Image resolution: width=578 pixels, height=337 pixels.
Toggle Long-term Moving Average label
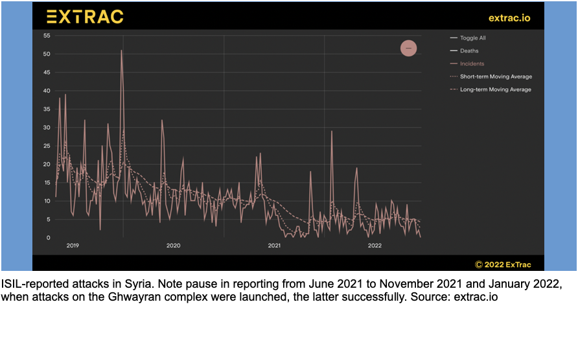[x=495, y=89]
